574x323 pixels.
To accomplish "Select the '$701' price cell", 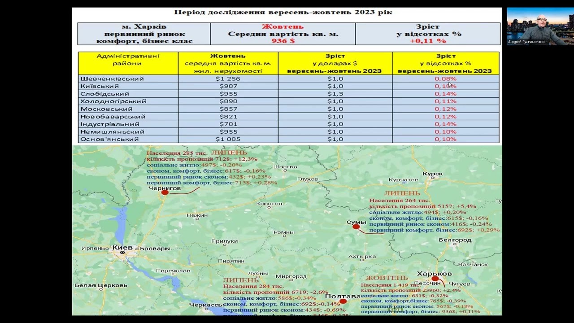I will [x=228, y=124].
